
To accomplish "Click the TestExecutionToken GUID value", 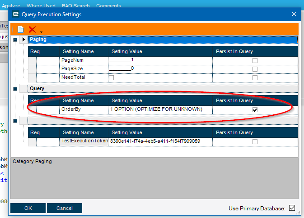I will [x=155, y=141].
